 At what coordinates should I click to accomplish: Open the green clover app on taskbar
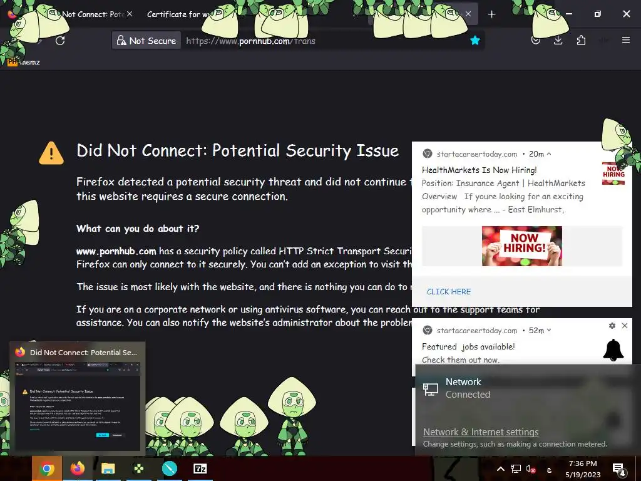tap(138, 468)
